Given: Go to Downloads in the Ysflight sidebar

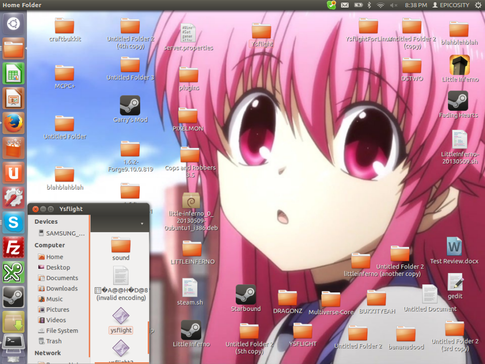Looking at the screenshot, I should click(58, 289).
